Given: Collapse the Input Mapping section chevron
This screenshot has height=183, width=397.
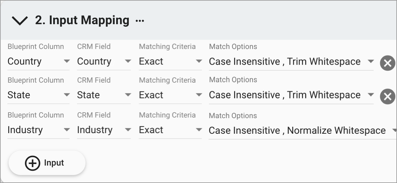Looking at the screenshot, I should (x=20, y=21).
